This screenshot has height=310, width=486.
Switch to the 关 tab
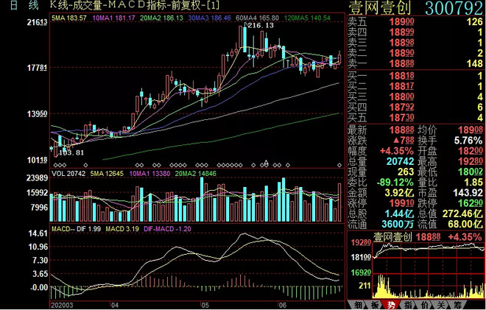[x=443, y=305]
